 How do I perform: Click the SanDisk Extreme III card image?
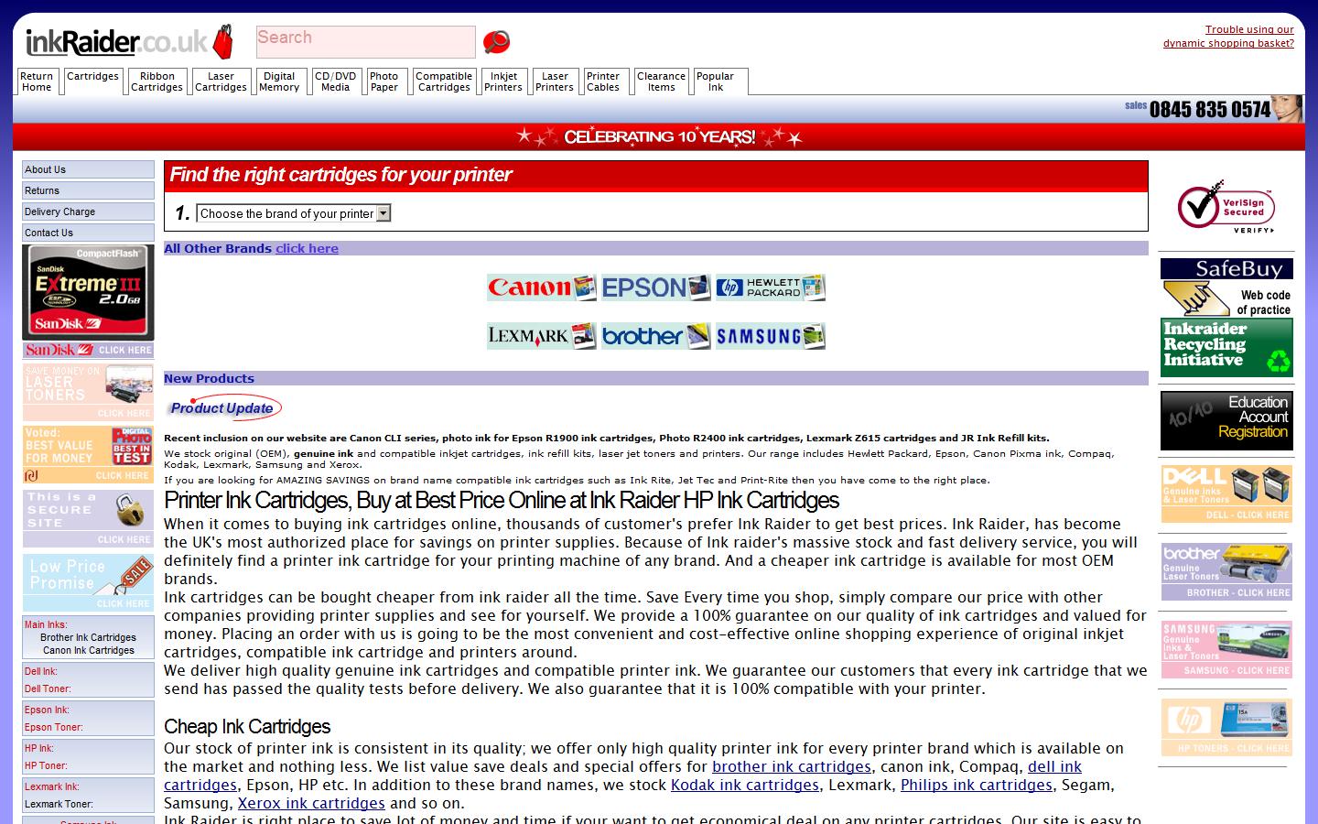[88, 292]
